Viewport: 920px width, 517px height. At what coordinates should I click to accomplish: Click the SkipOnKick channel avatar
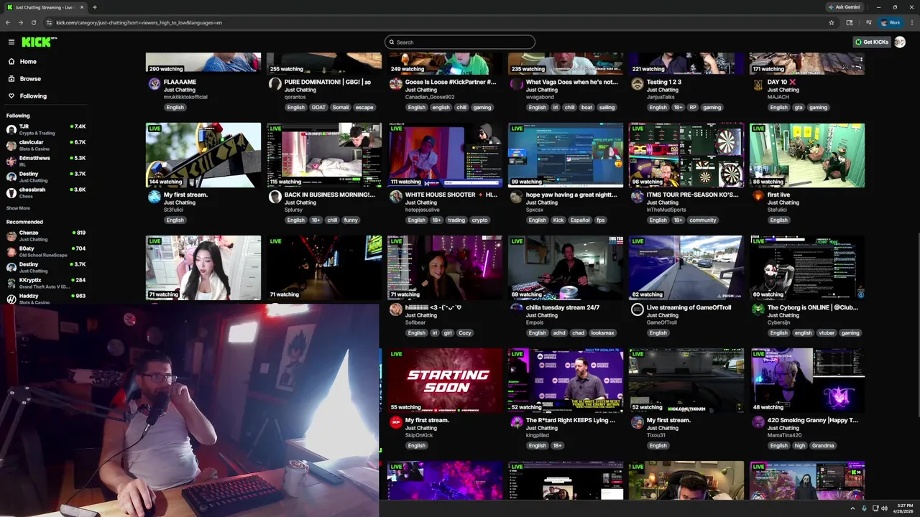(395, 422)
